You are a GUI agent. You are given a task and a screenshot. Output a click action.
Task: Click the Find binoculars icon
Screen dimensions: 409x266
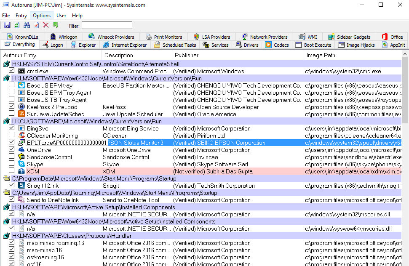point(27,25)
